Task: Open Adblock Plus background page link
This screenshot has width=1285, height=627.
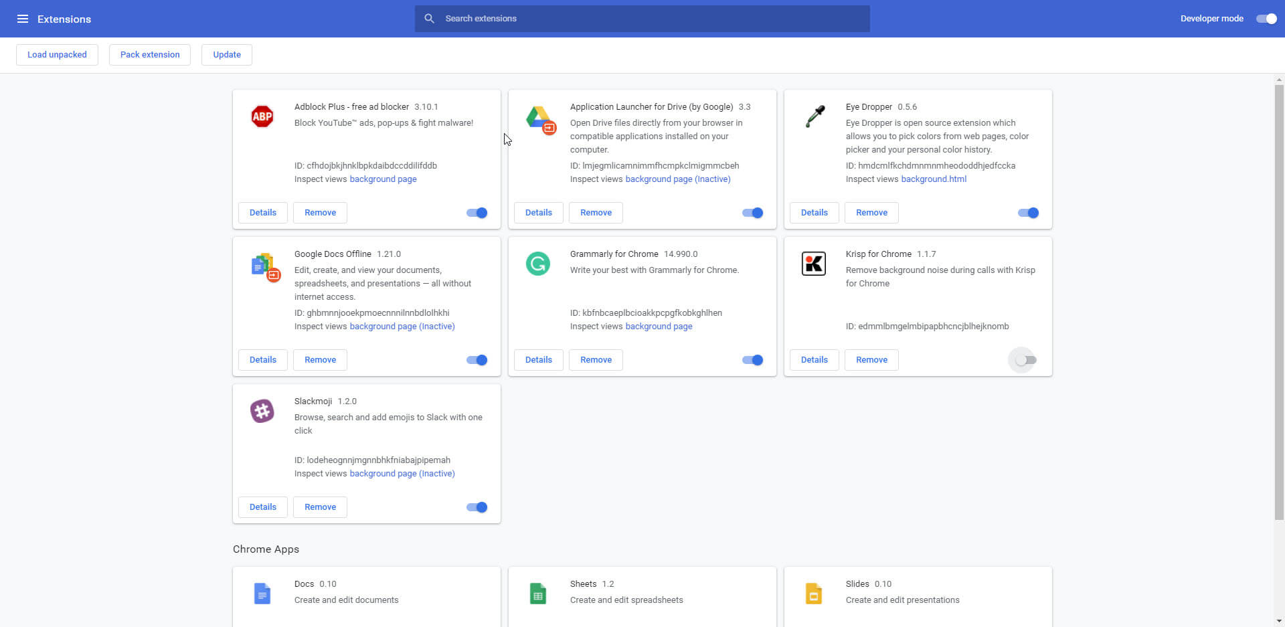Action: (383, 179)
